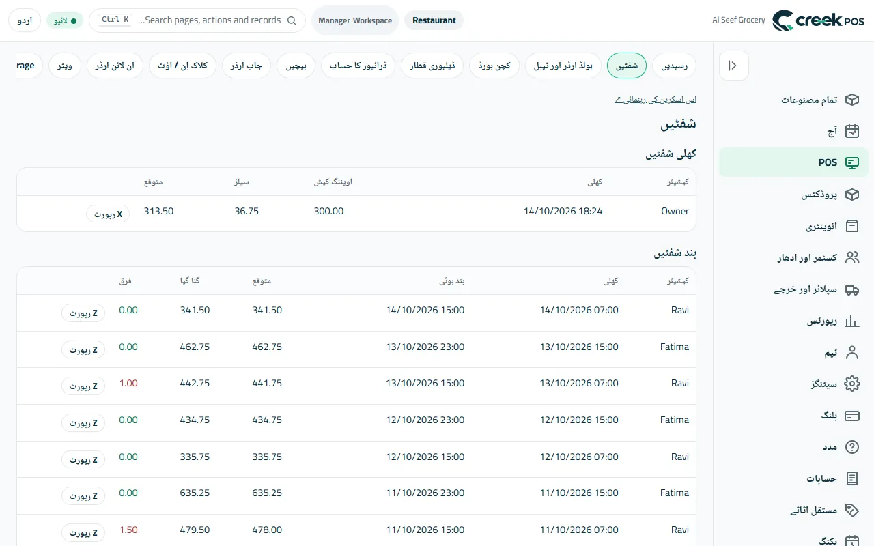The width and height of the screenshot is (874, 546).
Task: Select the Restaurant mode chip
Action: pos(434,20)
